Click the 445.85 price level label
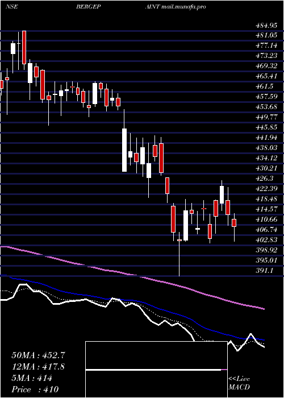 coord(266,127)
